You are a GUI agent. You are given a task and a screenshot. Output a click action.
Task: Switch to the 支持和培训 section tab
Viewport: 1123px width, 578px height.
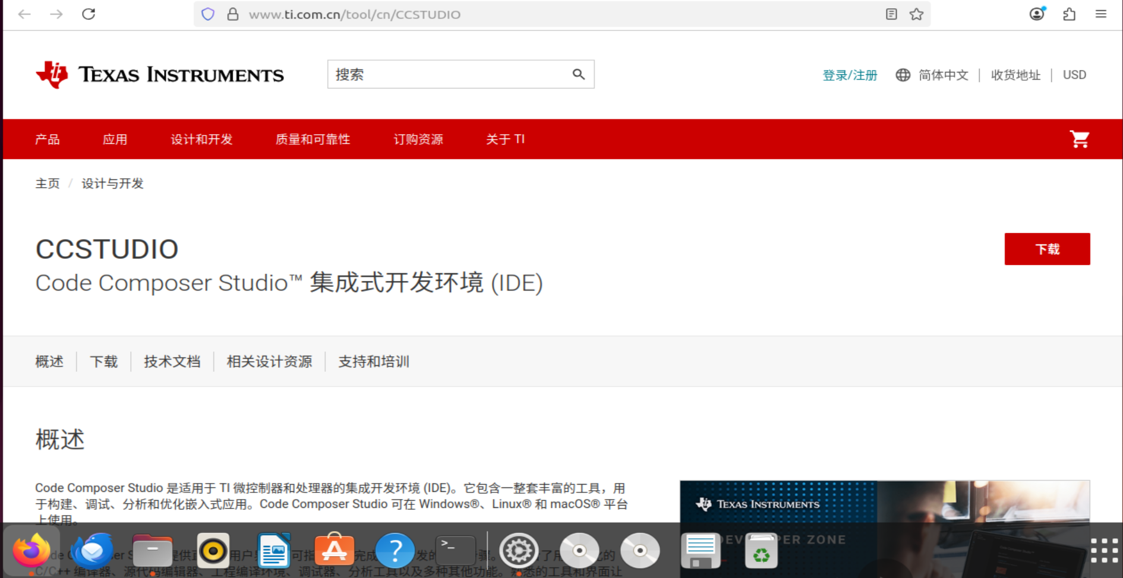pyautogui.click(x=374, y=361)
